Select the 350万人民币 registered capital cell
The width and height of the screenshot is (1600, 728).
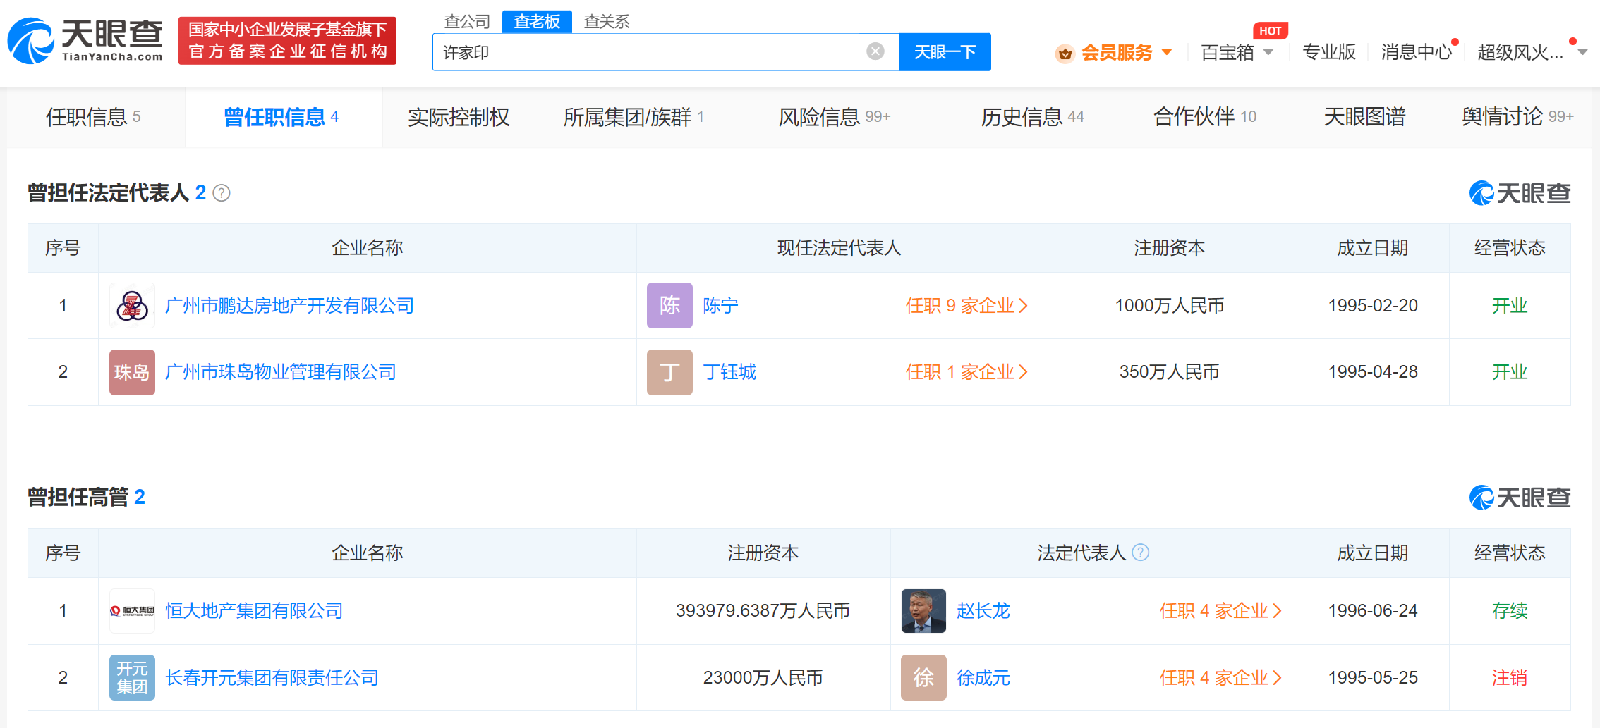coord(1170,372)
